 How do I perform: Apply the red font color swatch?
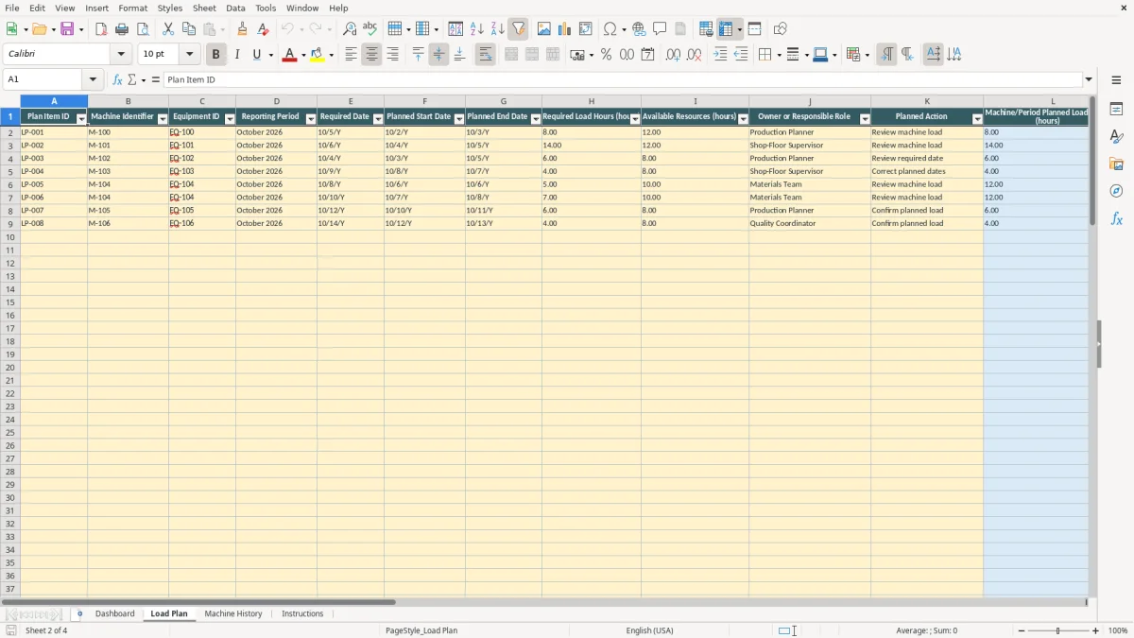289,55
